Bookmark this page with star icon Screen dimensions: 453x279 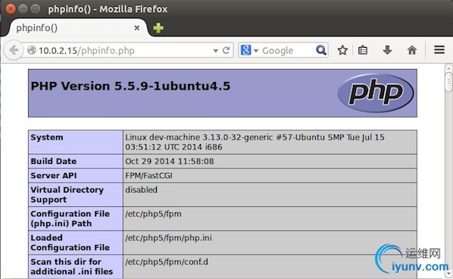[x=342, y=50]
